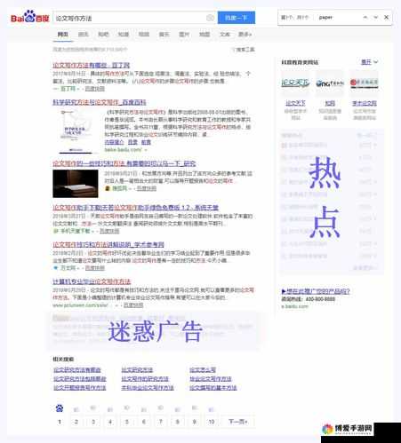
Task: Go to results page 4
Action: (110, 422)
